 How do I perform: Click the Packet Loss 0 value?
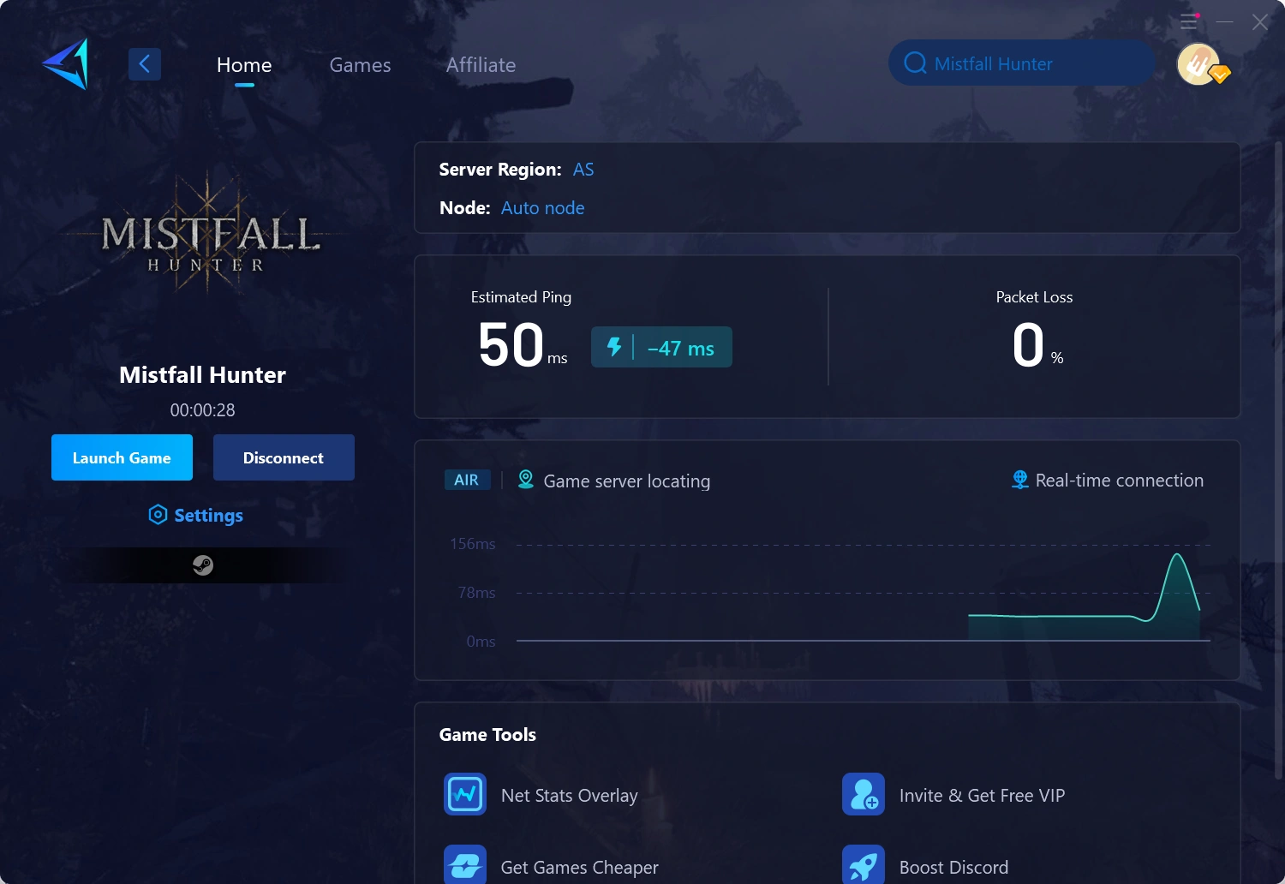click(1028, 345)
